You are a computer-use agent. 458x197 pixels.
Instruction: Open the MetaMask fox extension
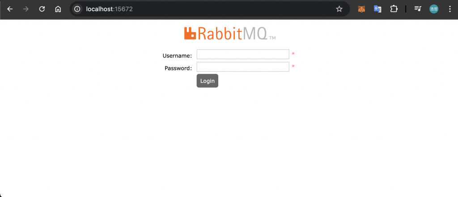coord(361,9)
